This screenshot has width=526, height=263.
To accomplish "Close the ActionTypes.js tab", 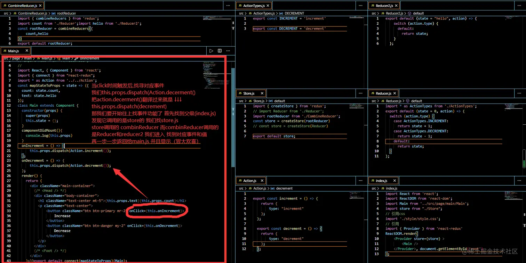I will click(268, 6).
